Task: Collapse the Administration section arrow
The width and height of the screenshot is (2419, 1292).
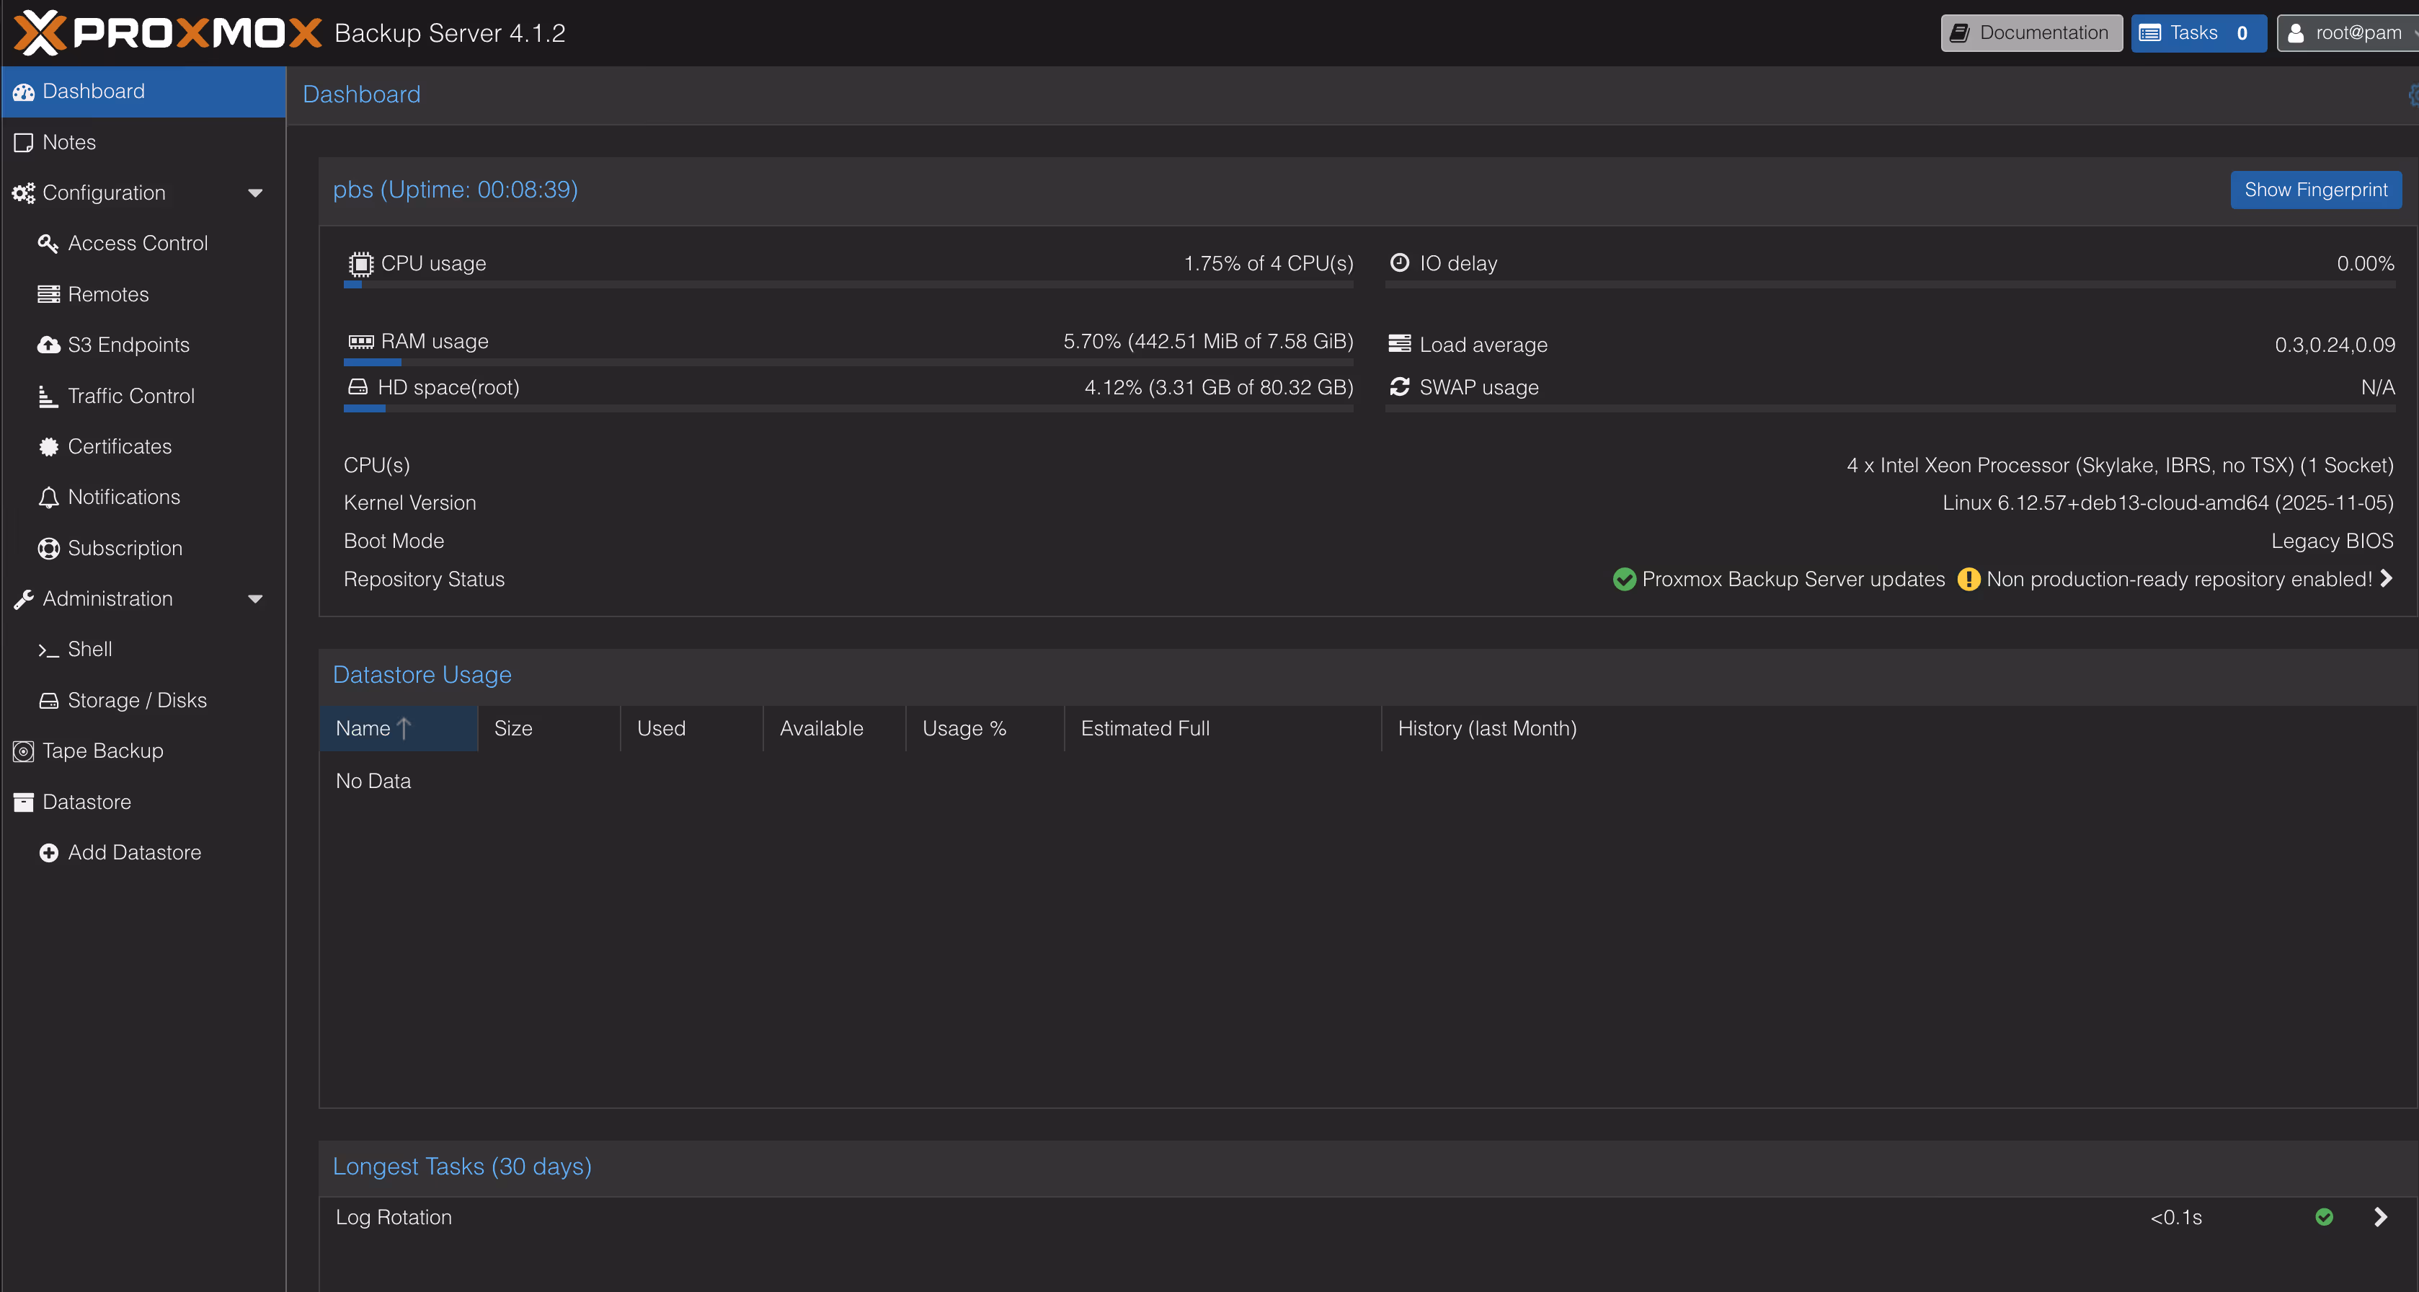Action: click(254, 599)
